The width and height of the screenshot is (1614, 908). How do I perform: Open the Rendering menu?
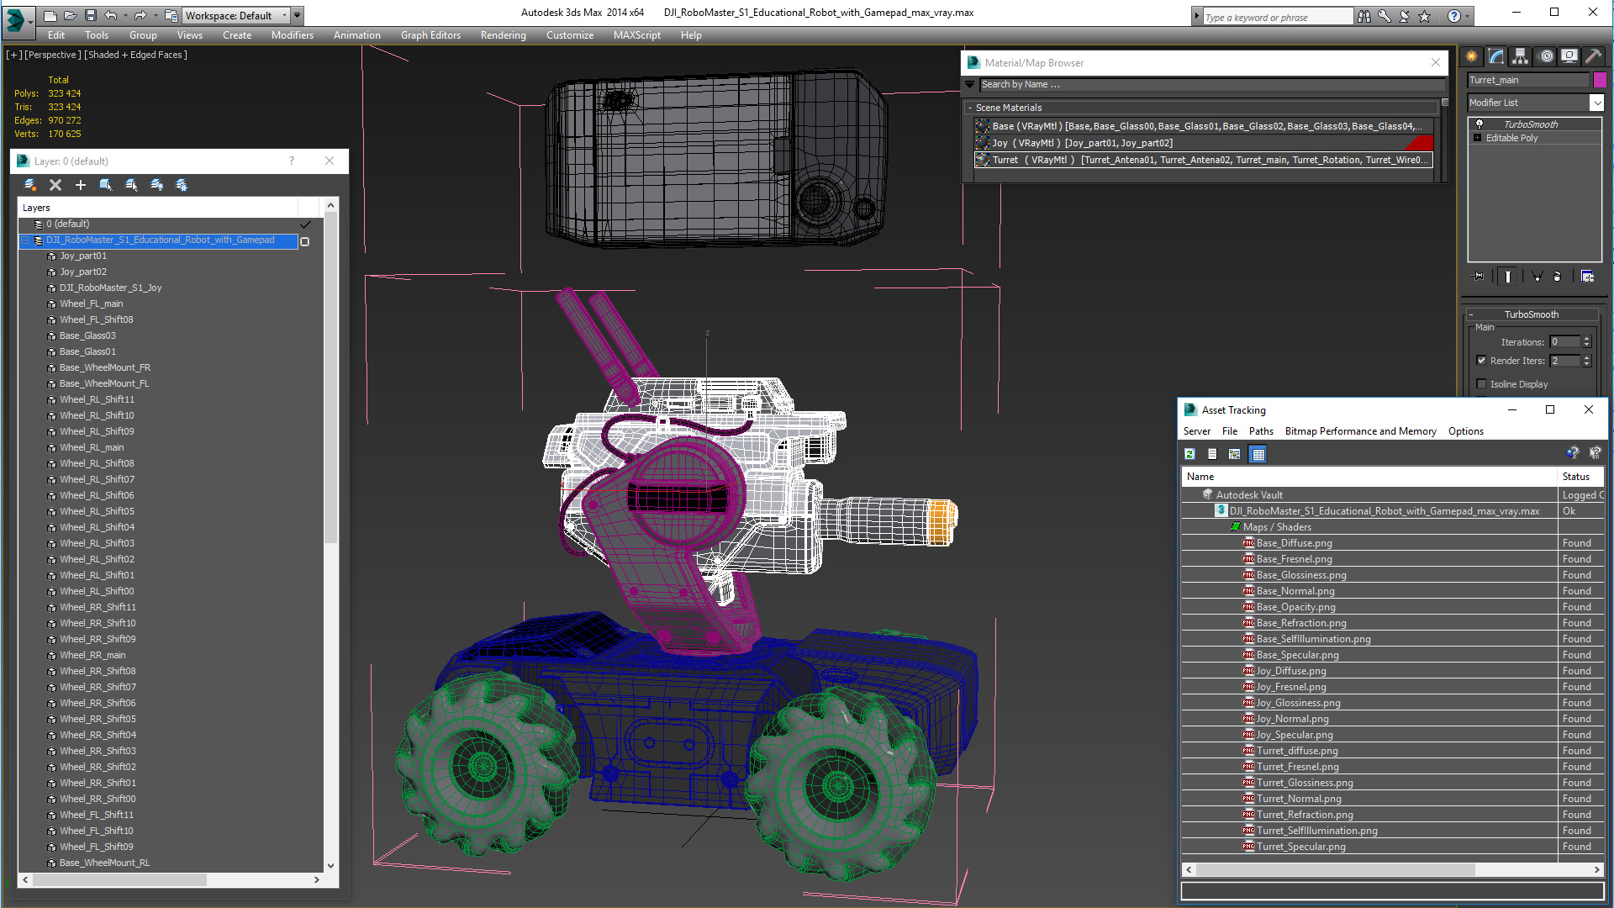coord(504,35)
